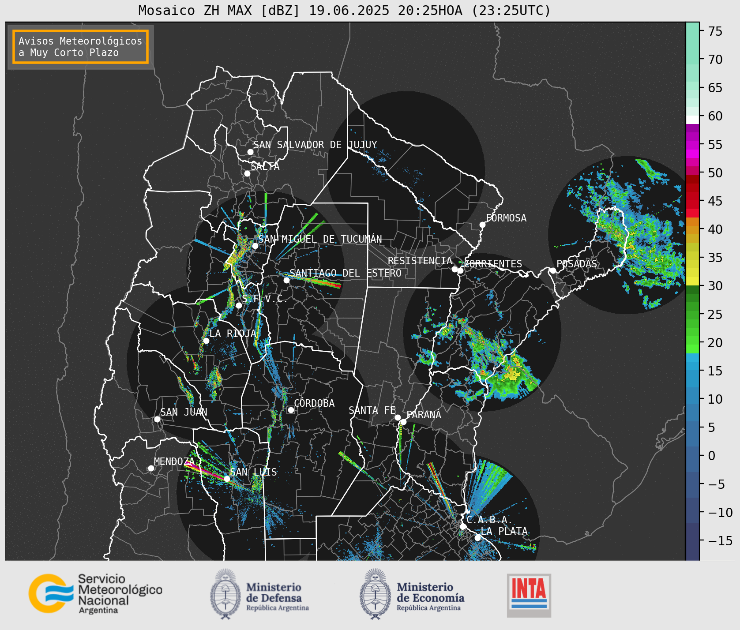Click the POSADAS label text
Viewport: 740px width, 630px height.
[x=576, y=264]
